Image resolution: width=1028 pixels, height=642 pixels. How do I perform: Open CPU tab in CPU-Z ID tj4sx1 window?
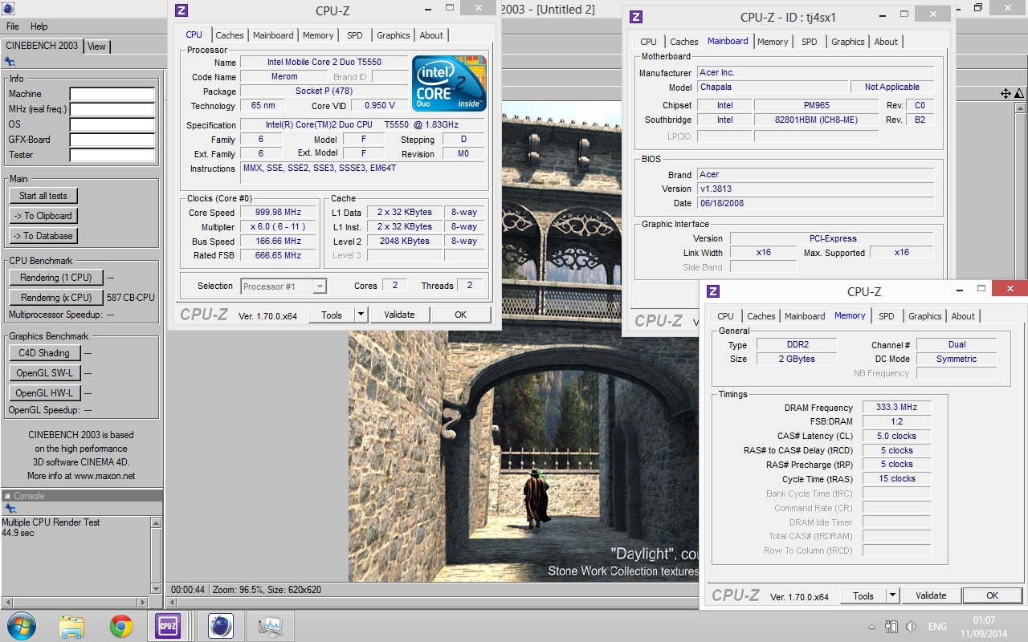[649, 42]
